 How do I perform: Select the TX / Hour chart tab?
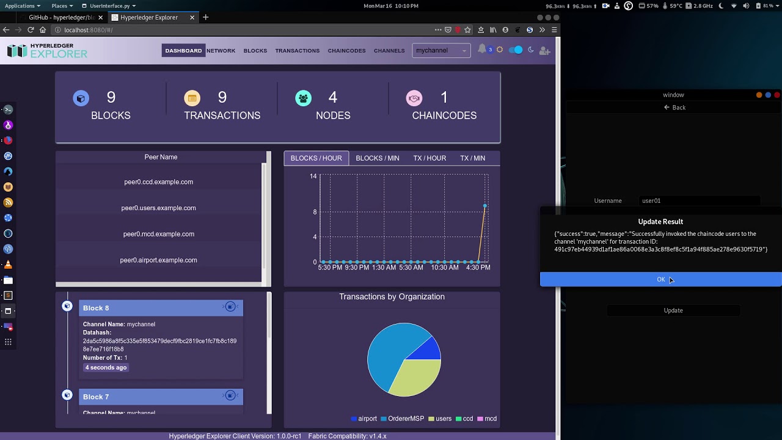[x=429, y=158]
